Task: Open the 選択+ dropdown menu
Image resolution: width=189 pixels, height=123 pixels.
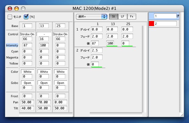Action: pyautogui.click(x=92, y=17)
